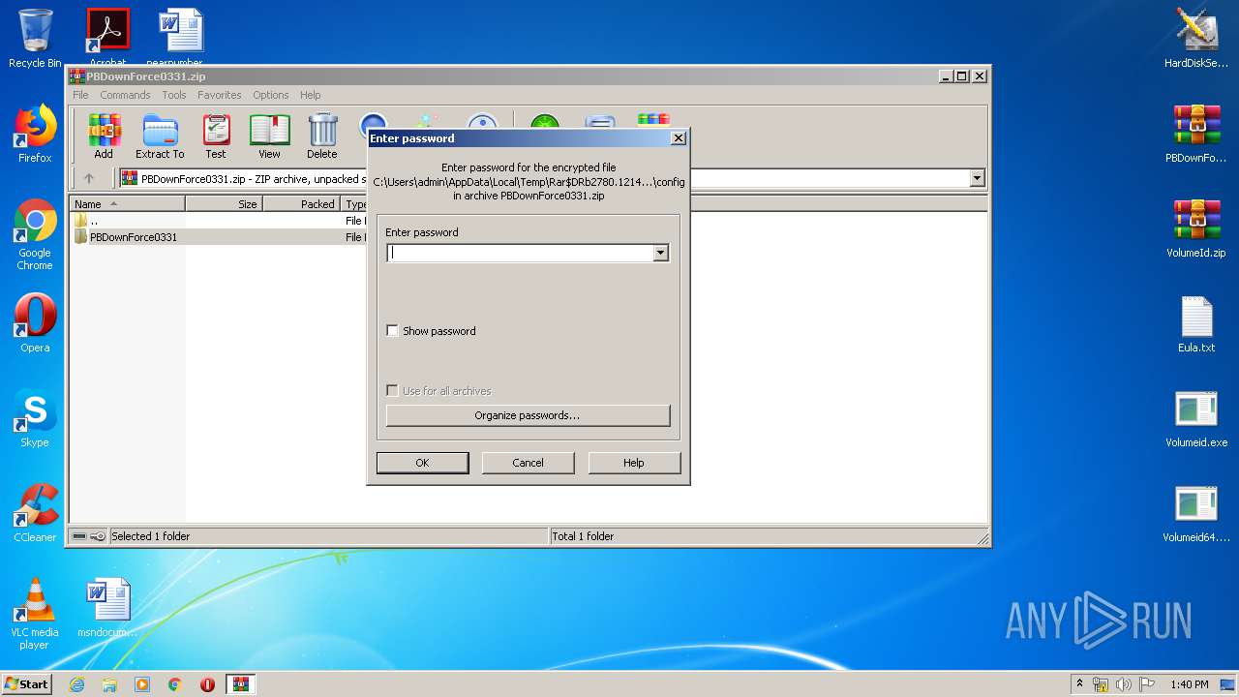Select Eula.txt desktop file
The height and width of the screenshot is (697, 1239).
(x=1196, y=323)
